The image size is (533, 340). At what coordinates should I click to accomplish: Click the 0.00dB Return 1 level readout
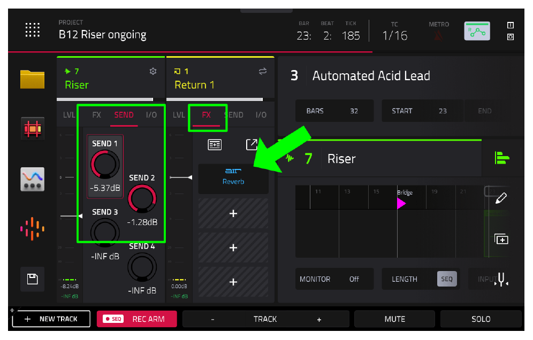click(x=179, y=287)
